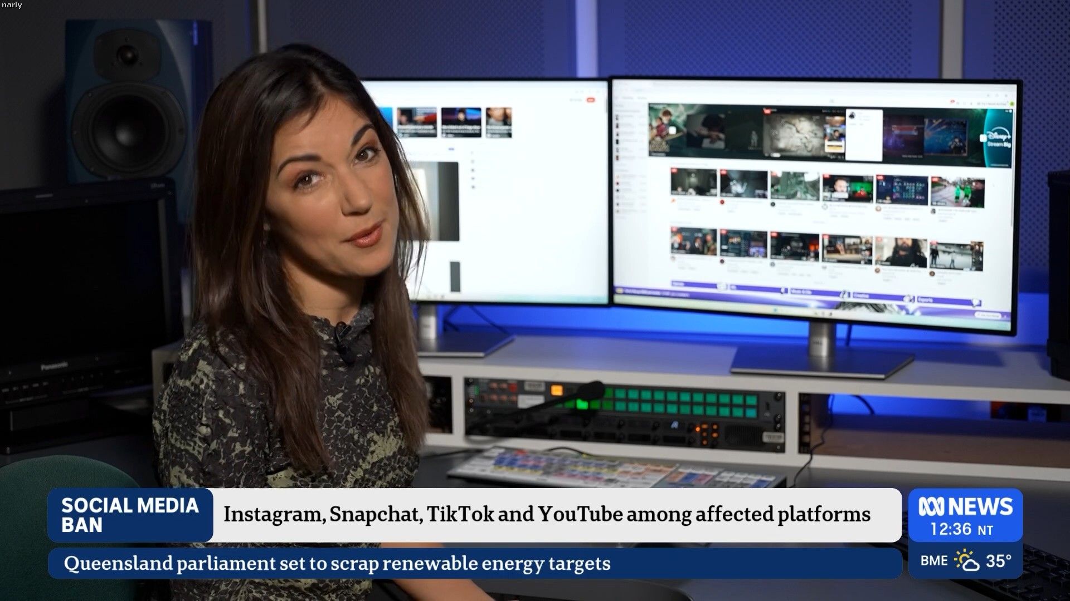Open the street scene with green jackets thumbnail
Image resolution: width=1070 pixels, height=601 pixels.
point(957,192)
